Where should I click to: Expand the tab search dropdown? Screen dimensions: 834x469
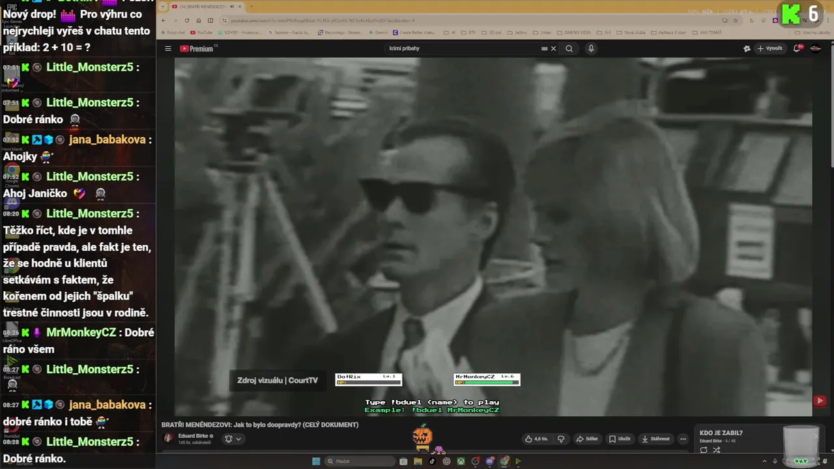[162, 7]
